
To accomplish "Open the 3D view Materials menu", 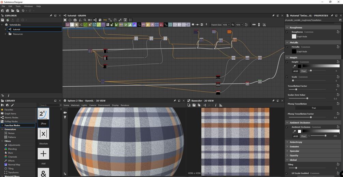I will click(75, 105).
